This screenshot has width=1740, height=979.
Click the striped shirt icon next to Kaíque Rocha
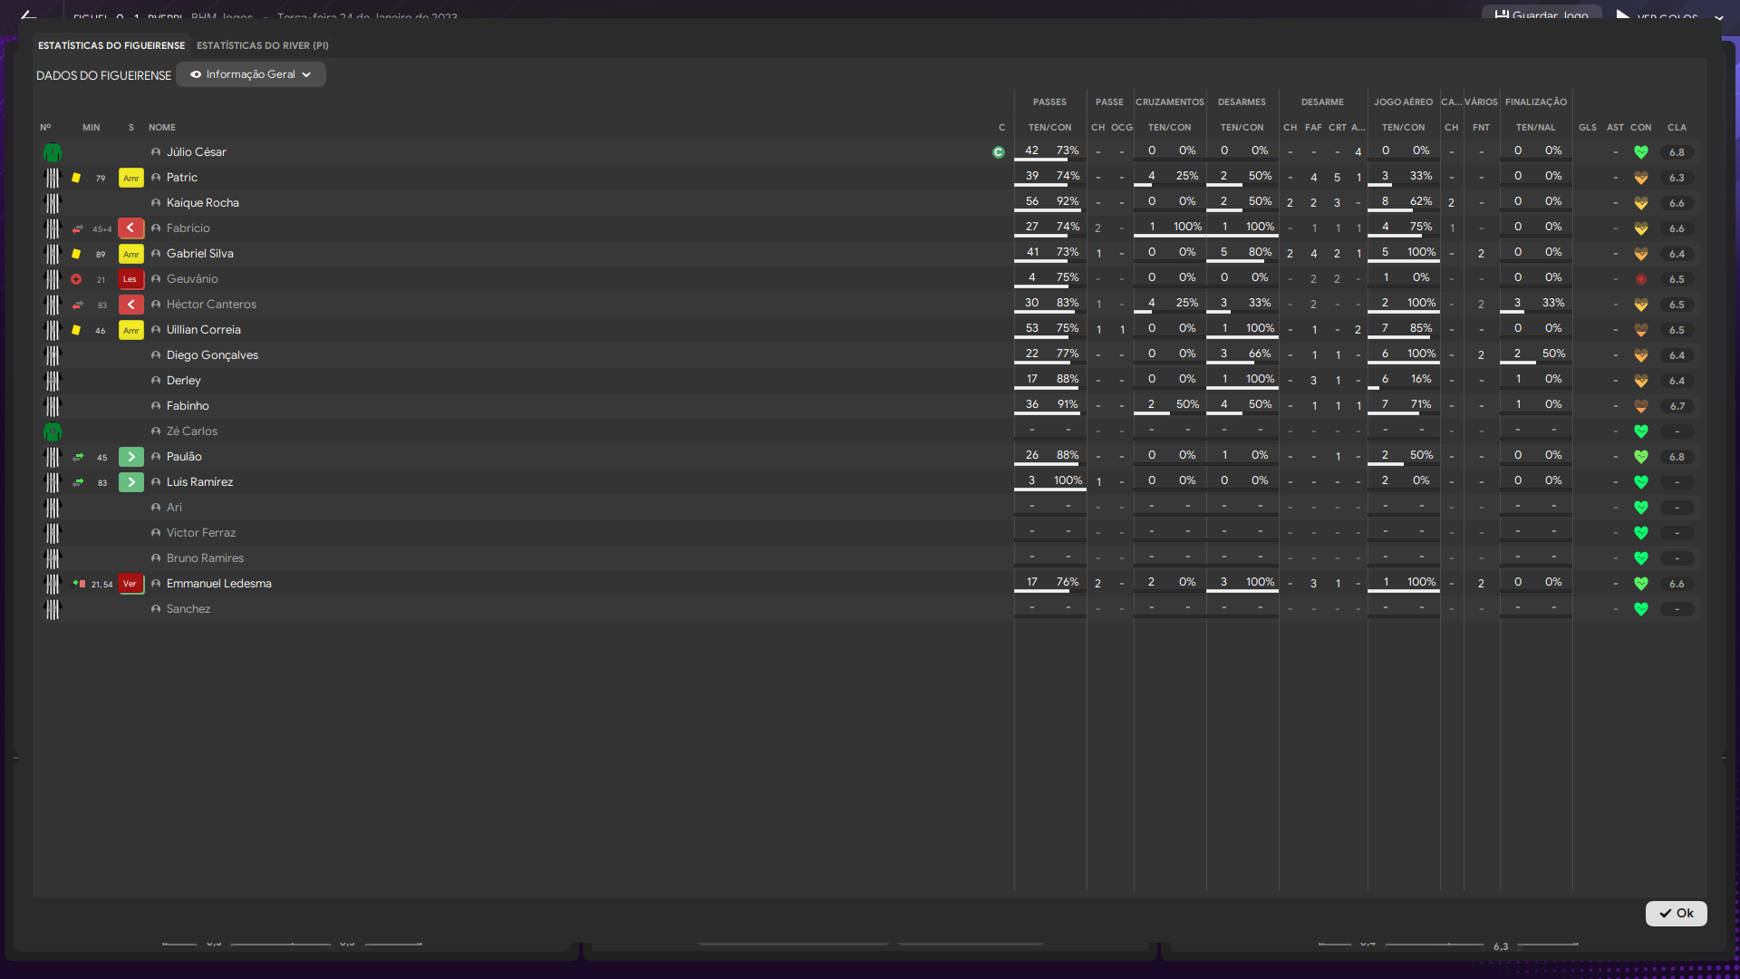click(53, 203)
